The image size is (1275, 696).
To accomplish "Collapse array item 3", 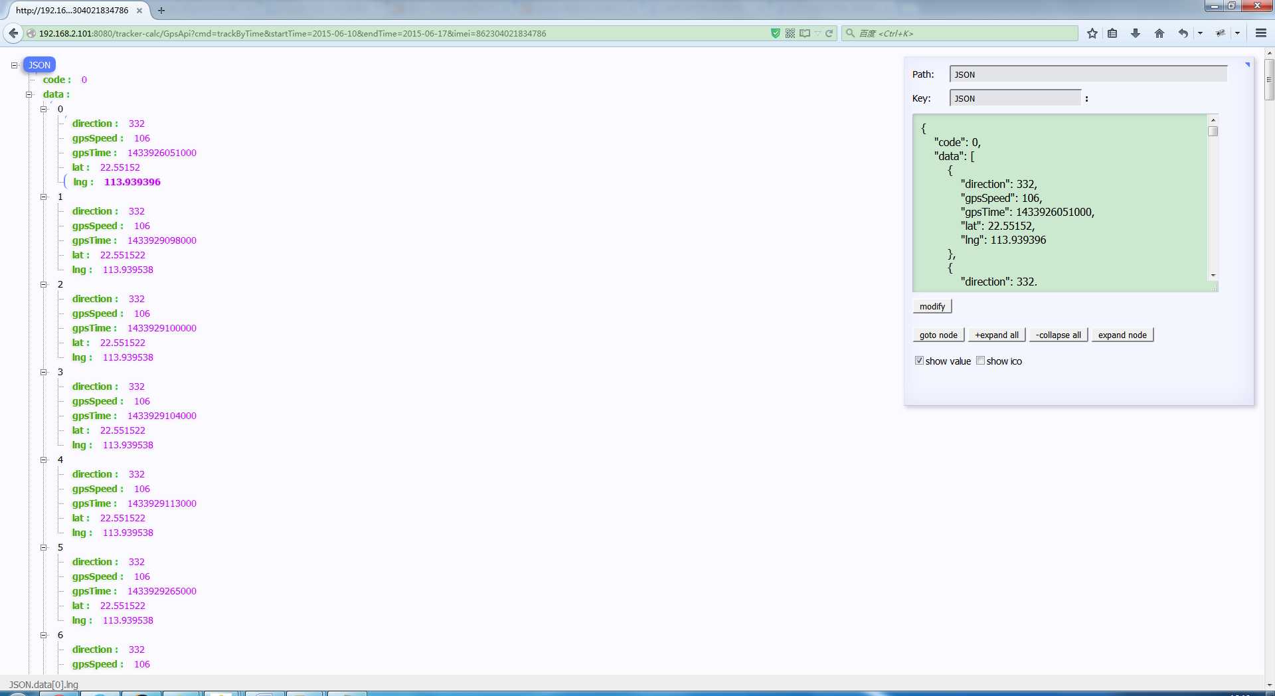I will coord(43,372).
